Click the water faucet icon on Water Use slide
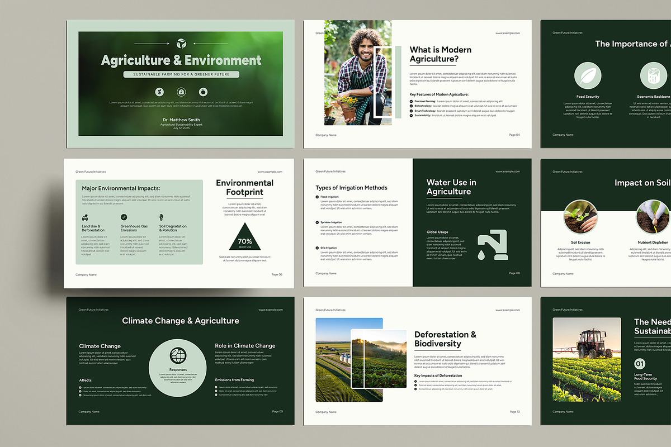This screenshot has height=447, width=671. (x=493, y=245)
